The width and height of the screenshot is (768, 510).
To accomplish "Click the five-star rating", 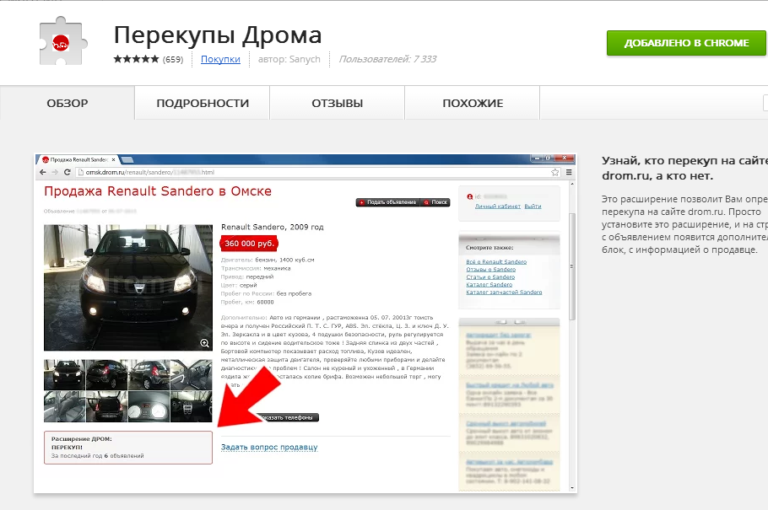I will coord(136,59).
